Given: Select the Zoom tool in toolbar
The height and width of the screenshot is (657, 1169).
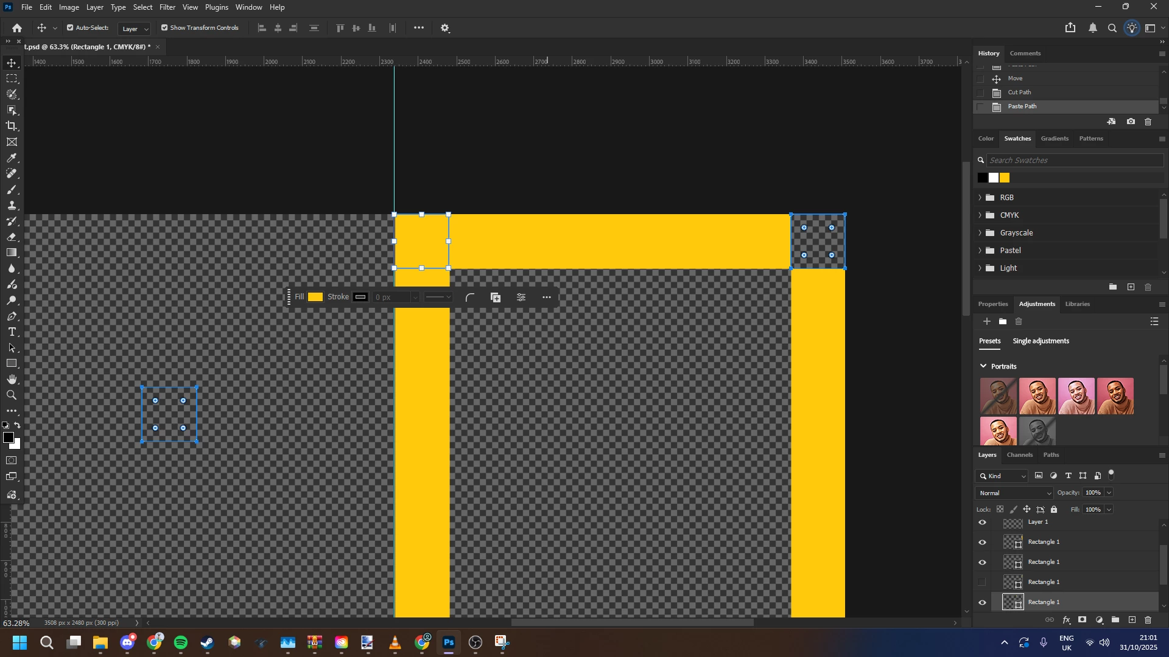Looking at the screenshot, I should [12, 395].
